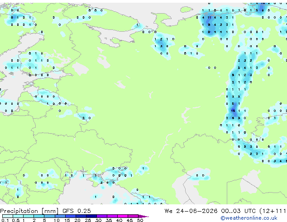Select the 15–20 mm legend color swatch
This screenshot has width=287, height=222.
click(71, 216)
